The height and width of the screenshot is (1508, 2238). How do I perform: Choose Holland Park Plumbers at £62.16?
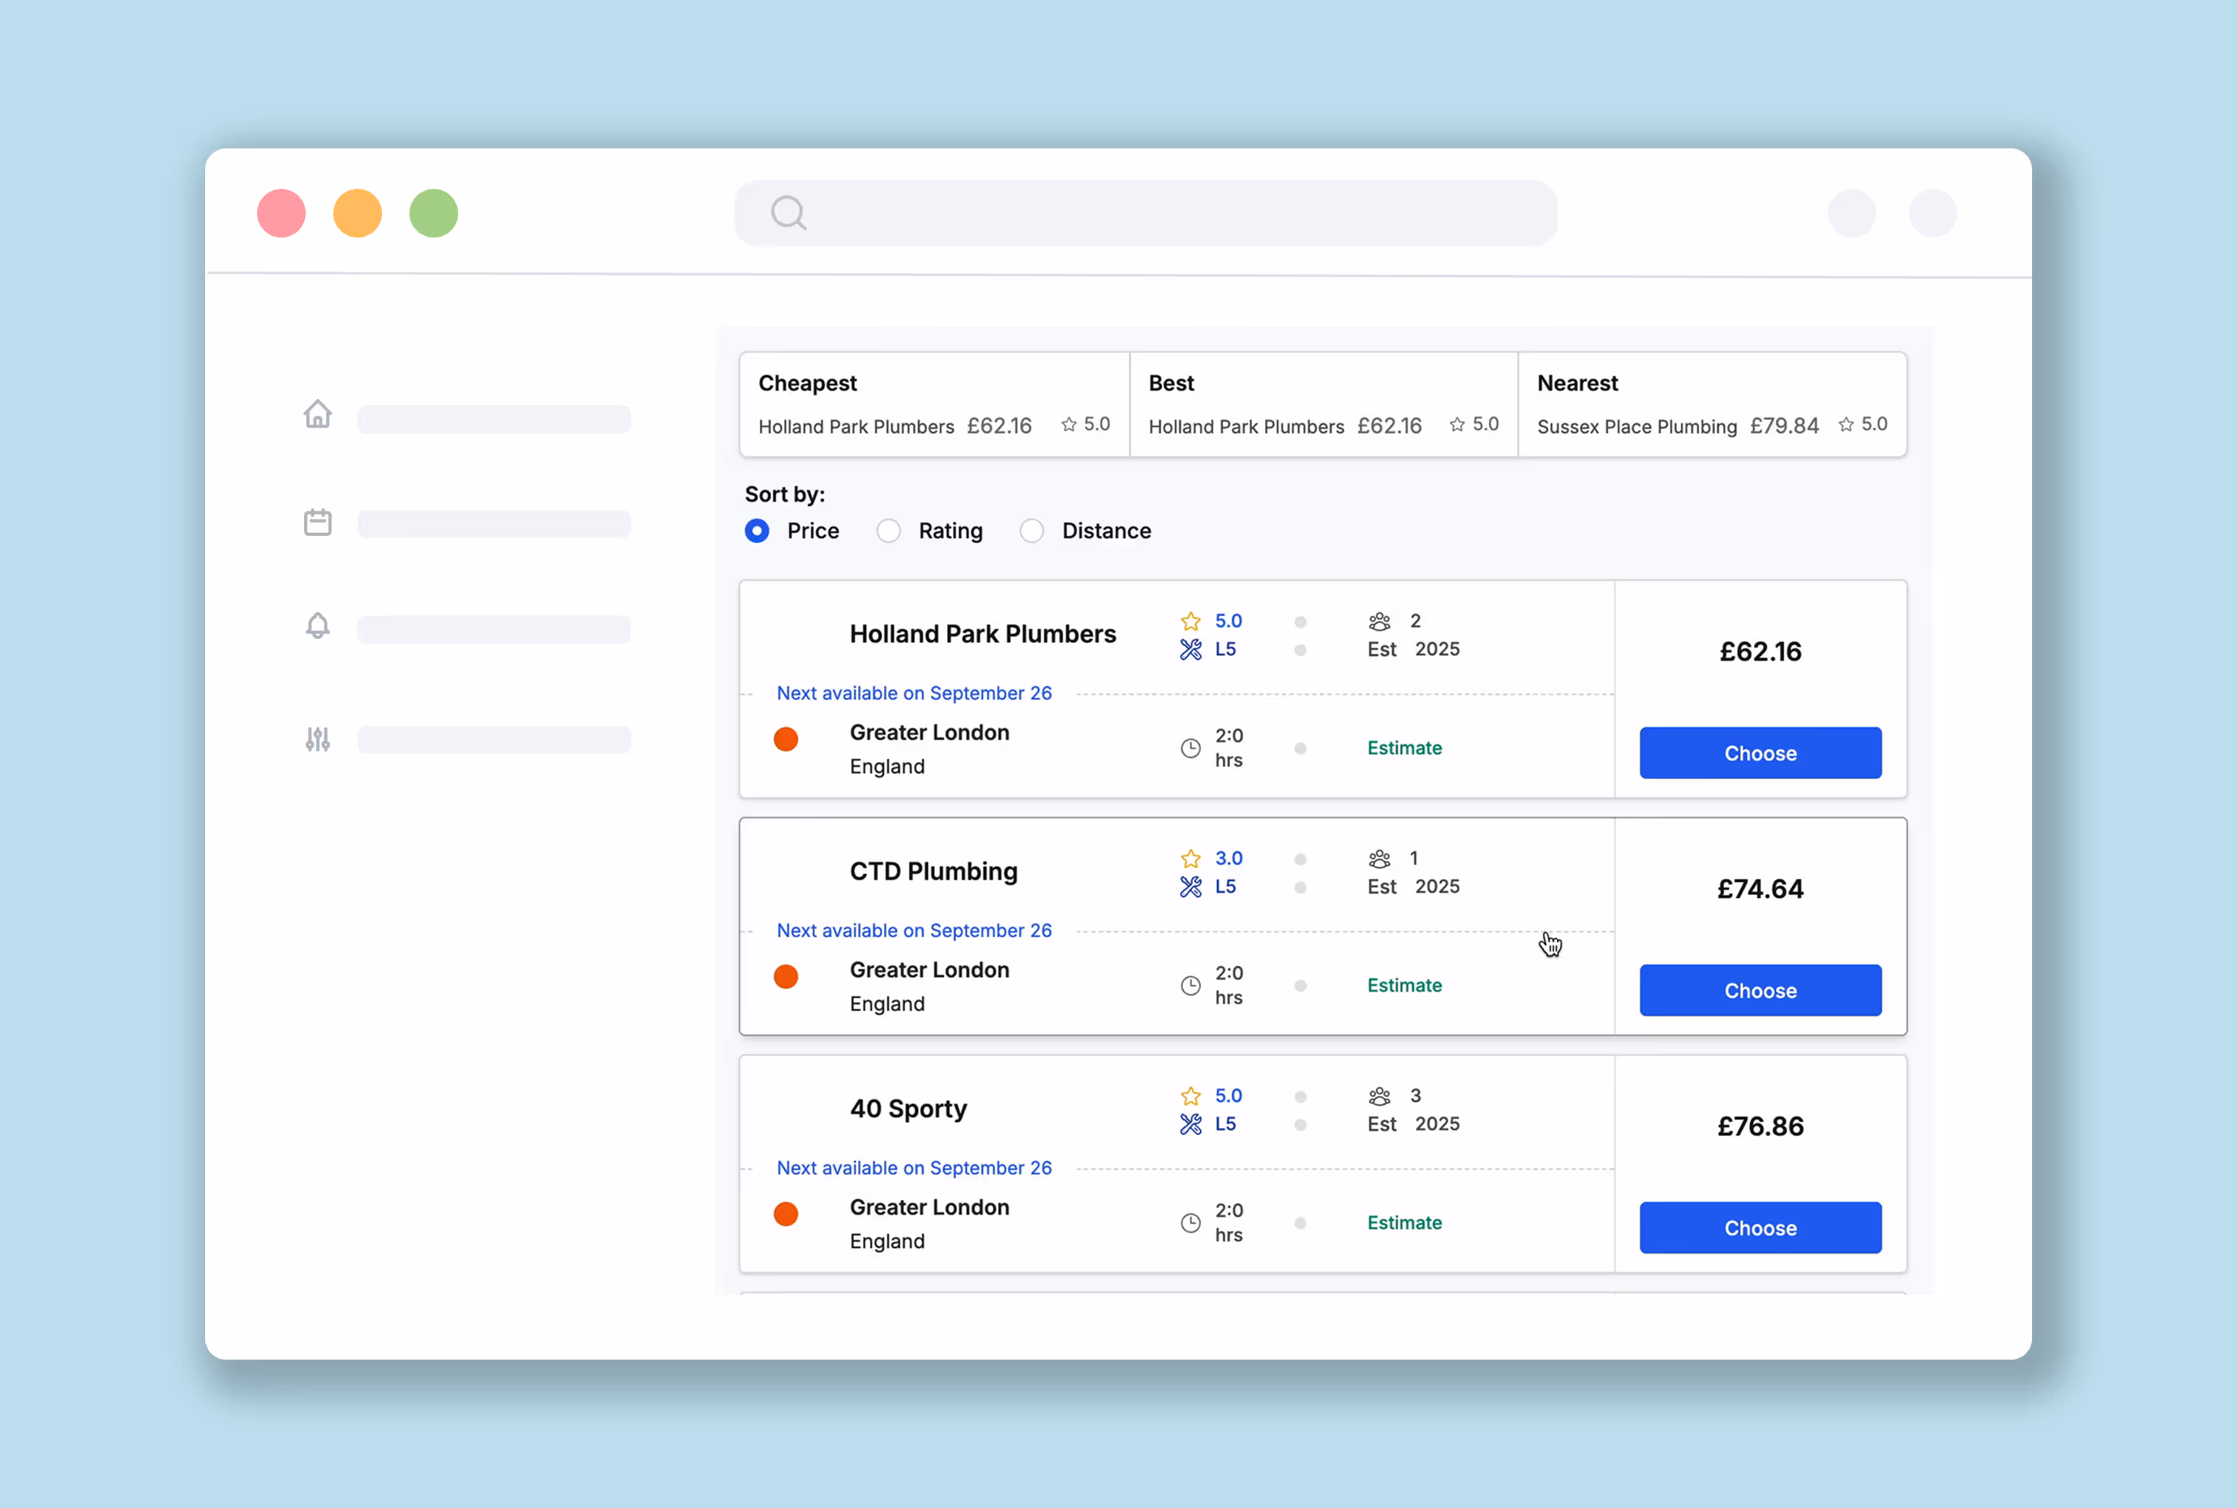[1760, 753]
